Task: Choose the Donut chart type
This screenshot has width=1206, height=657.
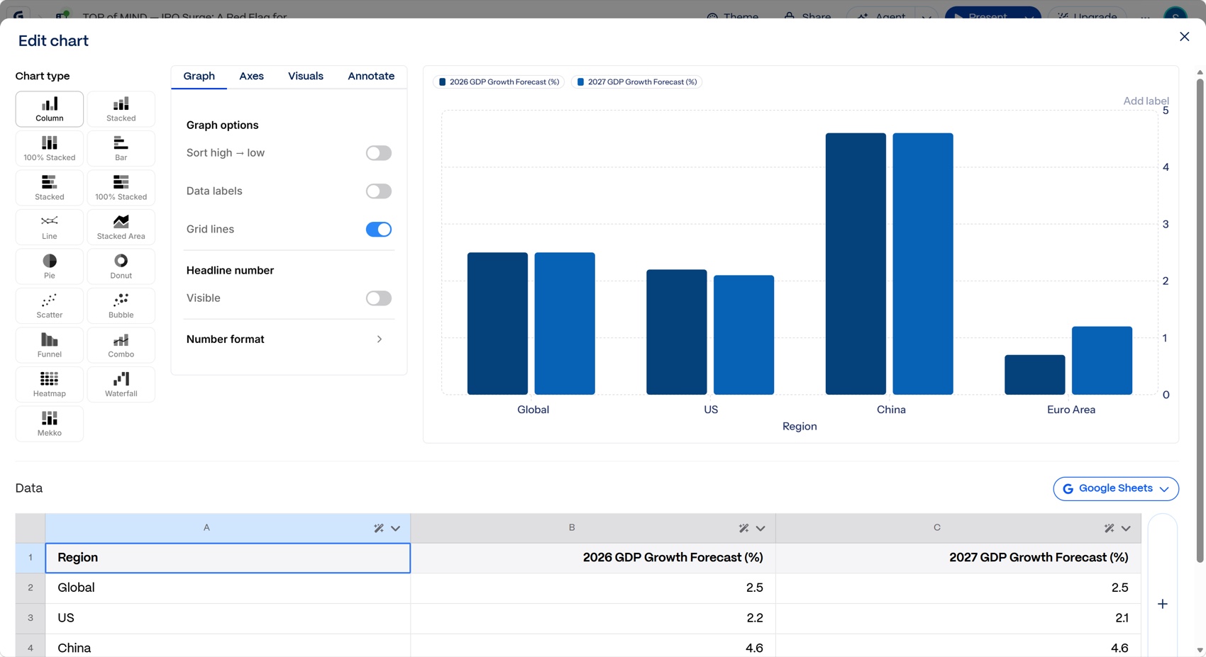Action: (x=121, y=266)
